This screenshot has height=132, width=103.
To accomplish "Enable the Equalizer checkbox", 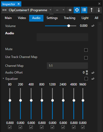I will [86, 79].
